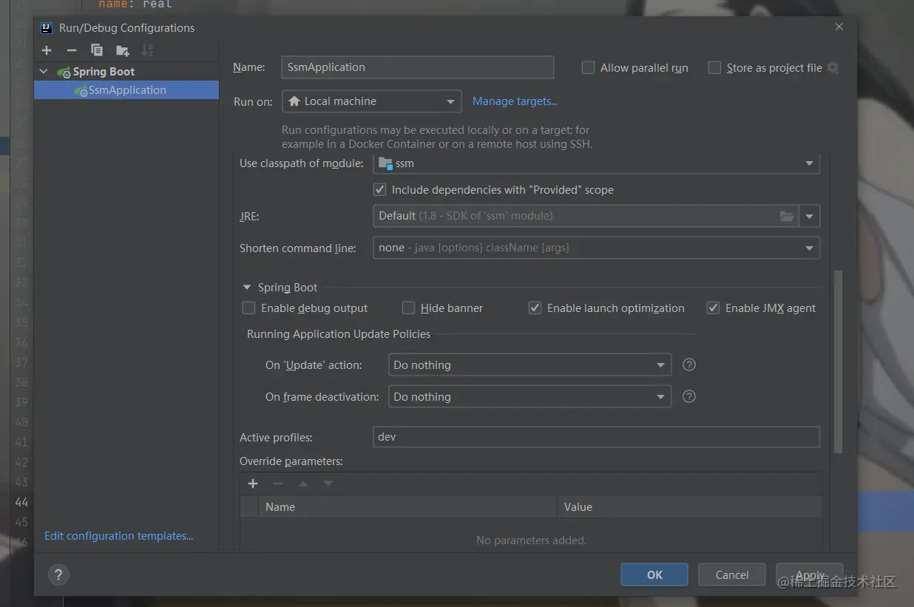Click the Value column header
The width and height of the screenshot is (914, 607).
689,507
